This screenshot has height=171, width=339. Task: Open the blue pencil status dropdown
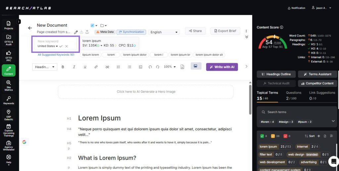click(94, 25)
